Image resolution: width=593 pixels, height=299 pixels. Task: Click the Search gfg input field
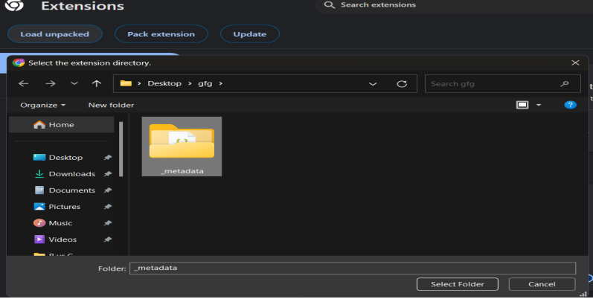click(x=503, y=84)
